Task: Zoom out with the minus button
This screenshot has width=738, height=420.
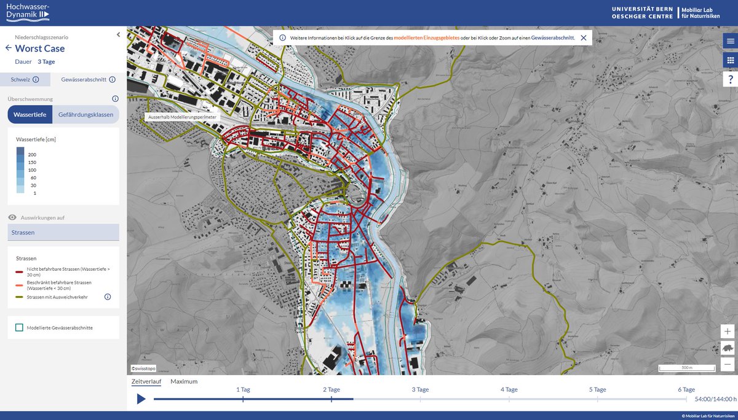Action: [728, 364]
